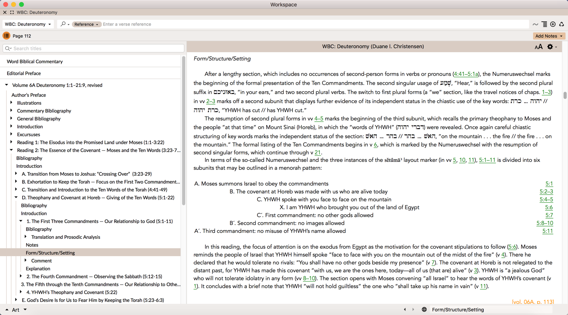Expand the Excursuses item
Image resolution: width=568 pixels, height=315 pixels.
11,135
